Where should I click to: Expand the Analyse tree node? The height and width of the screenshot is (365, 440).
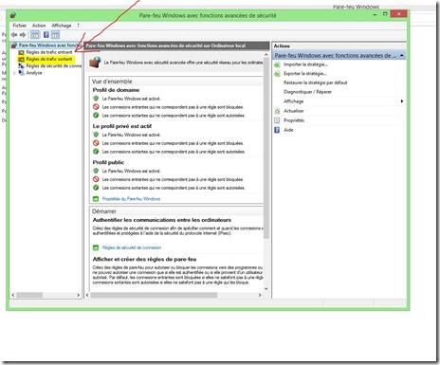coord(14,73)
